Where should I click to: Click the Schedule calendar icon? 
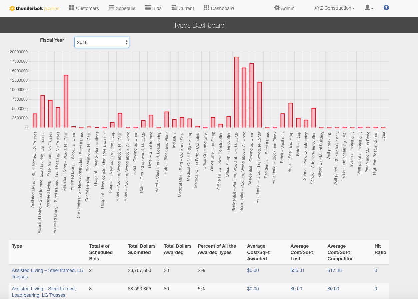111,8
